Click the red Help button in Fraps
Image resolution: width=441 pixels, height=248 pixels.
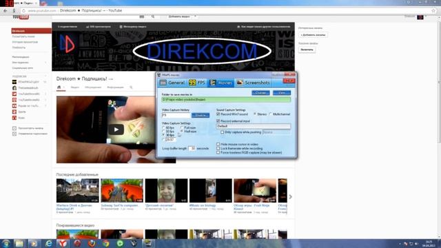pos(289,81)
